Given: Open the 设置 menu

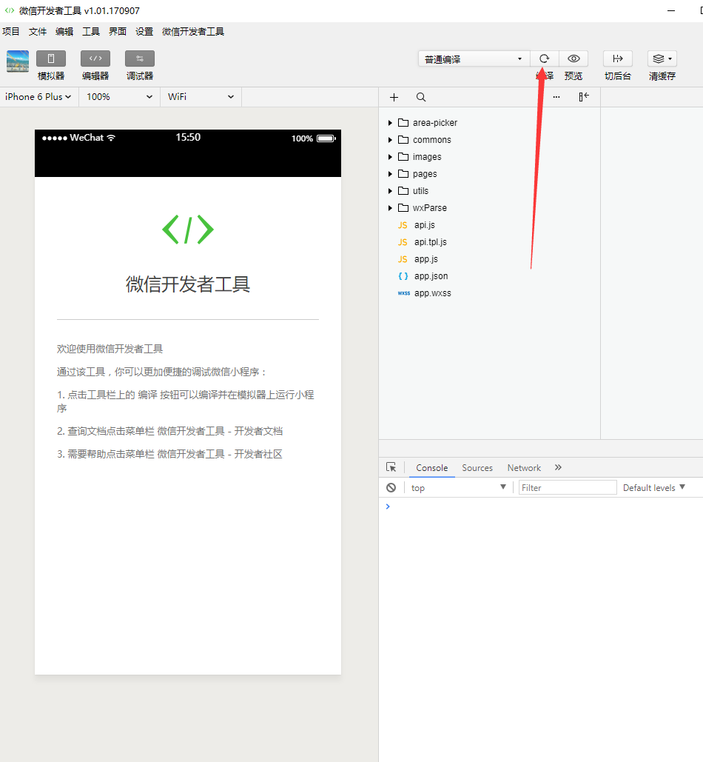Looking at the screenshot, I should (144, 32).
